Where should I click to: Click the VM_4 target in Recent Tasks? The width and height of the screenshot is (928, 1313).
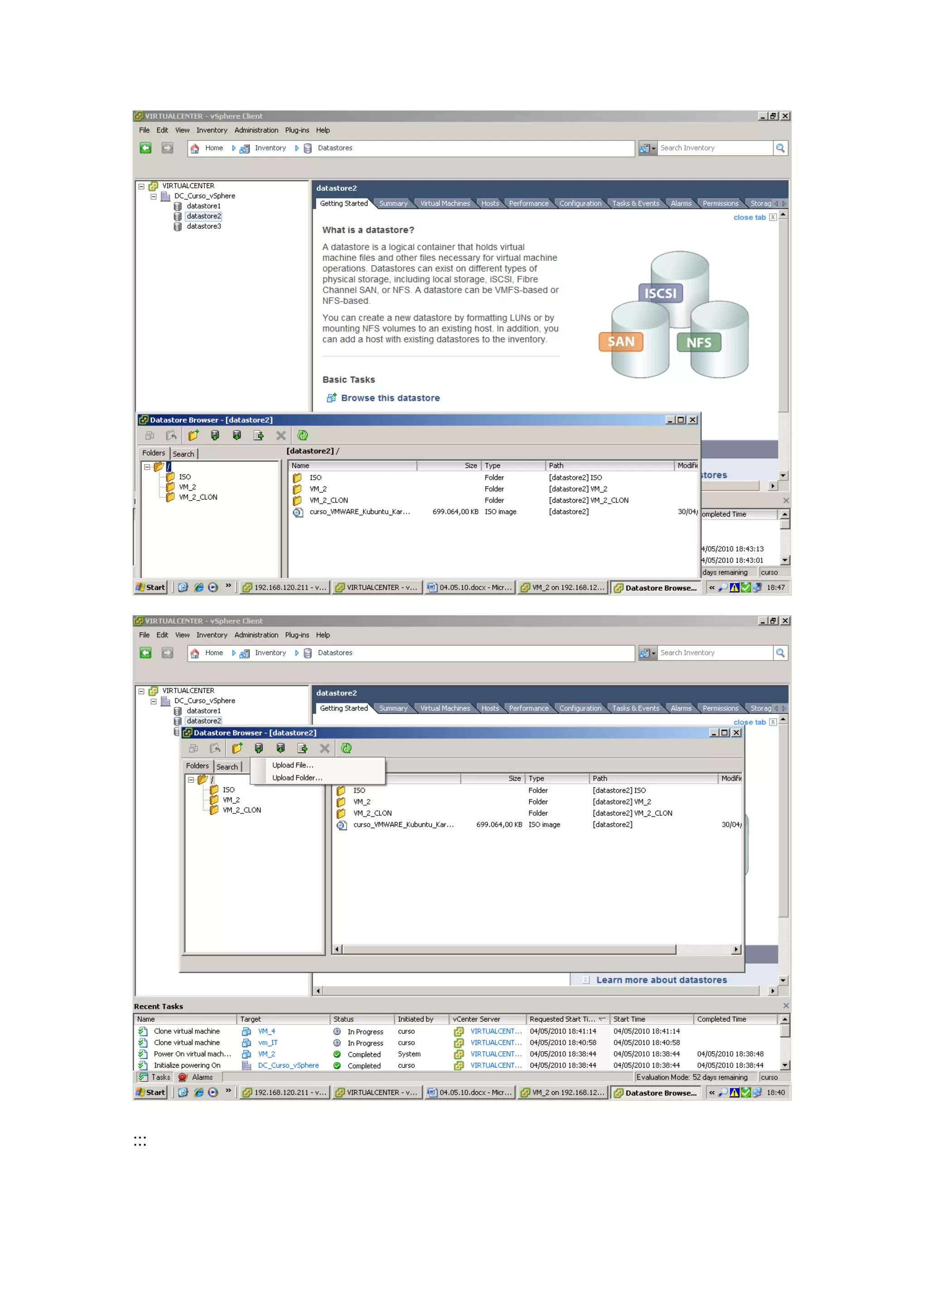click(266, 1031)
